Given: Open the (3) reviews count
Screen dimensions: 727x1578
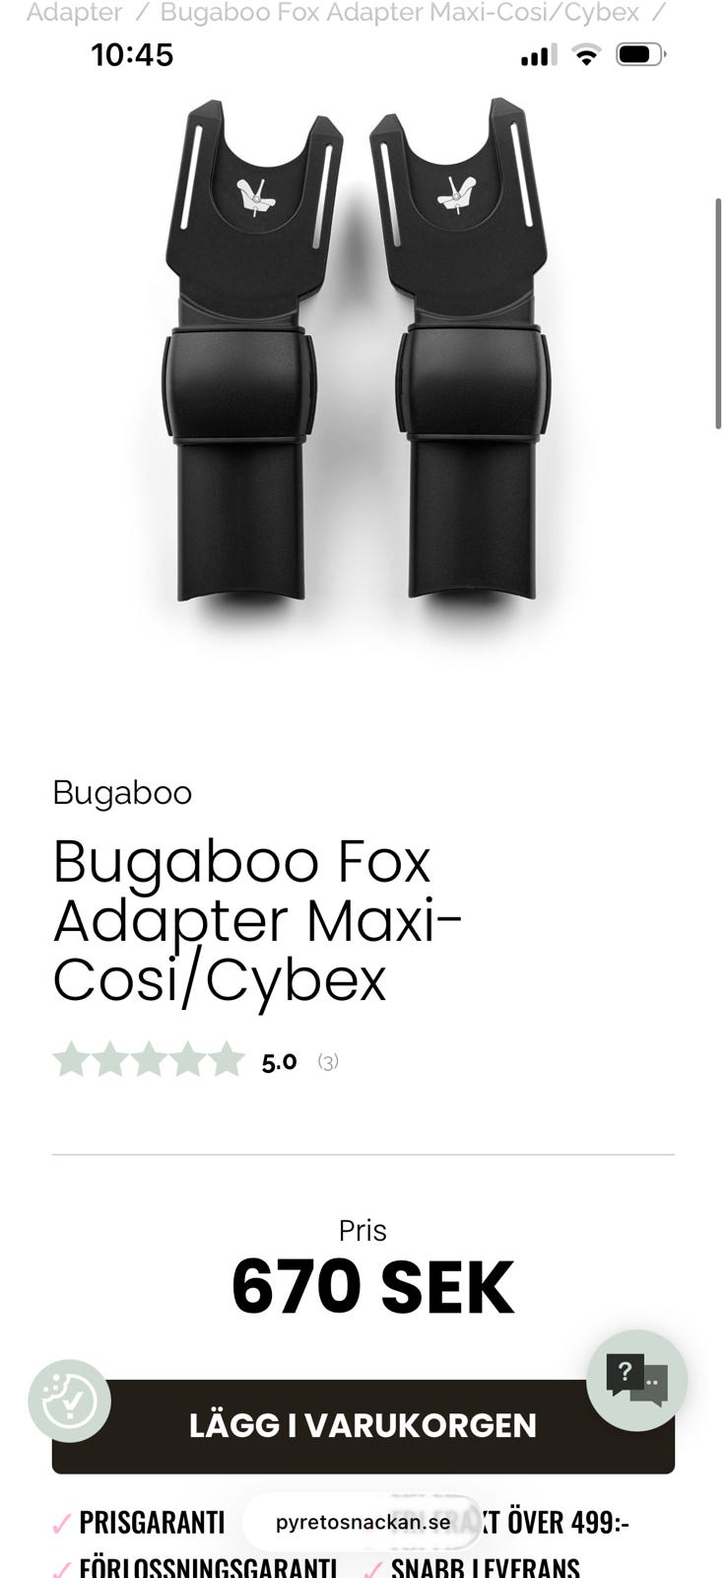Looking at the screenshot, I should [328, 1062].
